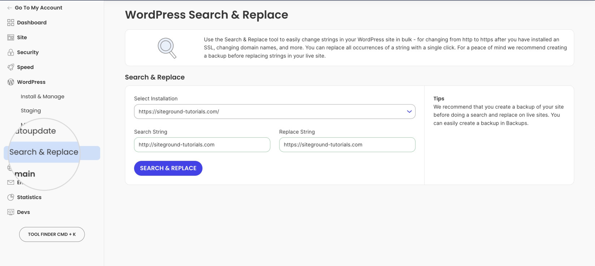Click the 'WordPress Search & Replace' page heading
This screenshot has width=595, height=266.
206,15
